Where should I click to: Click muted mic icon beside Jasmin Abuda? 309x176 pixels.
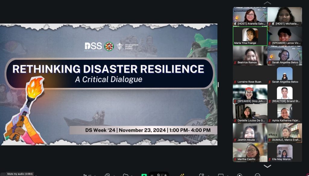(235, 140)
